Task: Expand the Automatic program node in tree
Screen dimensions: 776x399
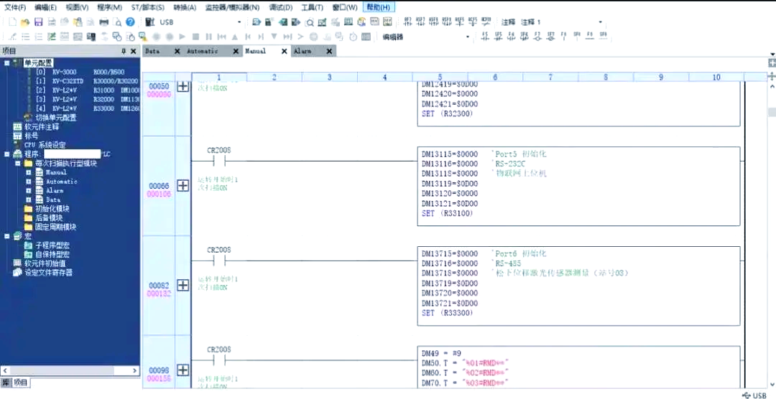Action: tap(29, 182)
